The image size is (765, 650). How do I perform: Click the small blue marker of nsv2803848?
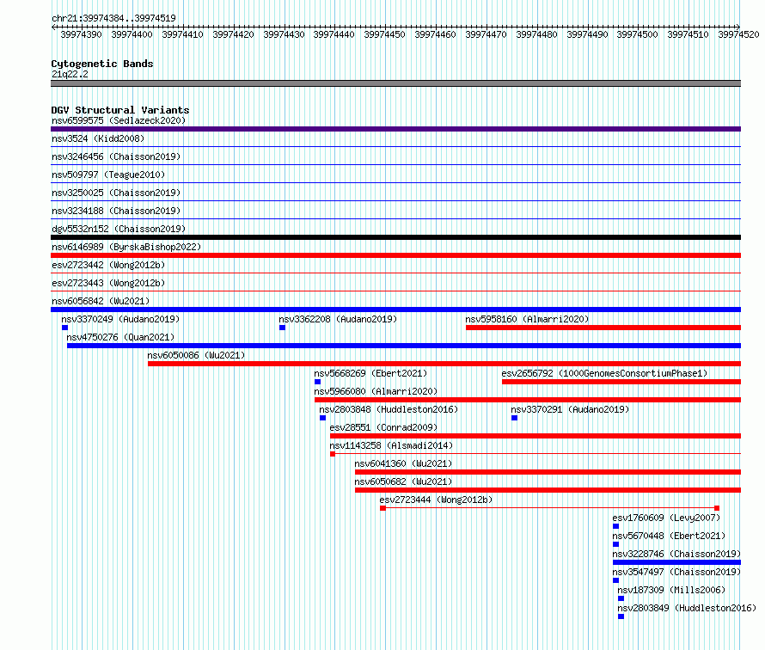point(322,418)
